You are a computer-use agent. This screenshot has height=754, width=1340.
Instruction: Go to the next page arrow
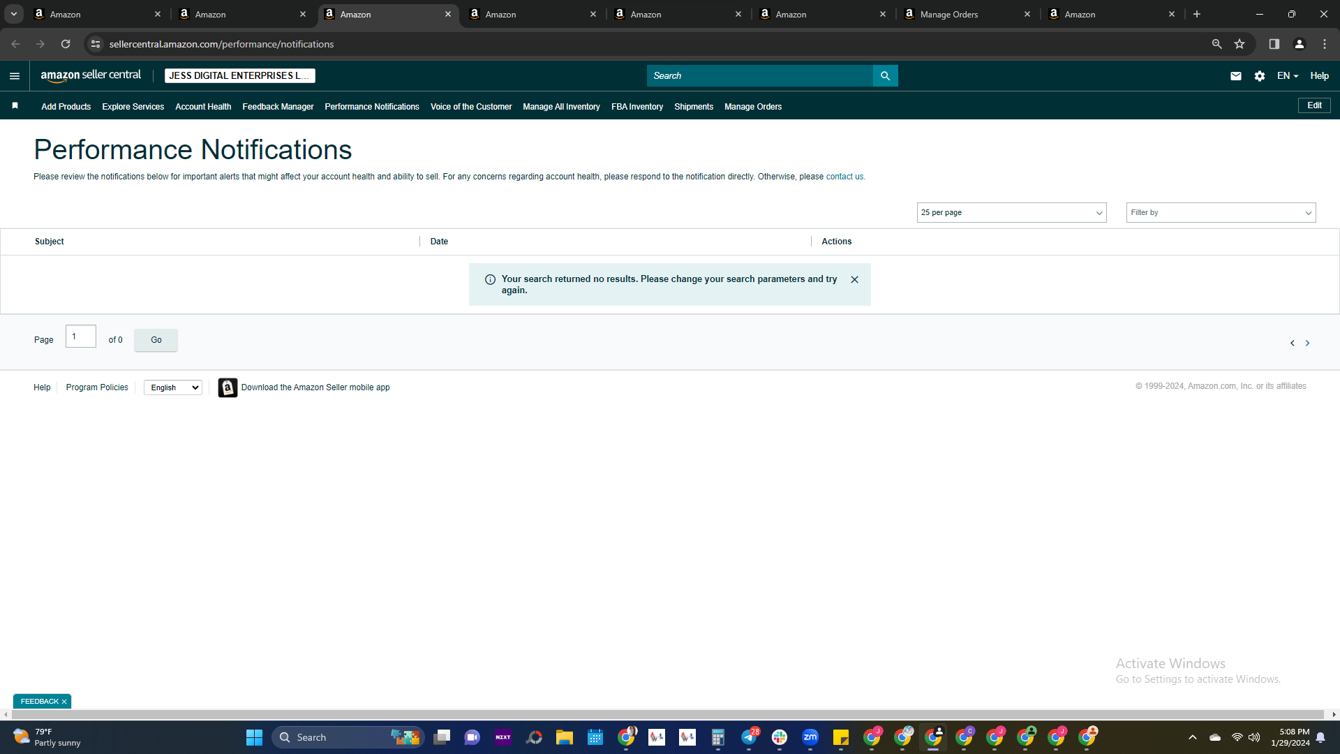click(x=1308, y=343)
